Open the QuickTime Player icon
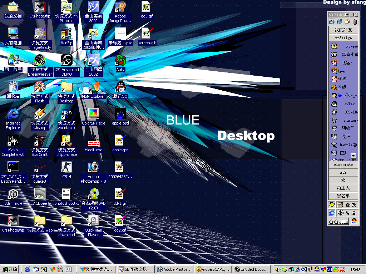Image resolution: width=366 pixels, height=274 pixels. click(93, 221)
